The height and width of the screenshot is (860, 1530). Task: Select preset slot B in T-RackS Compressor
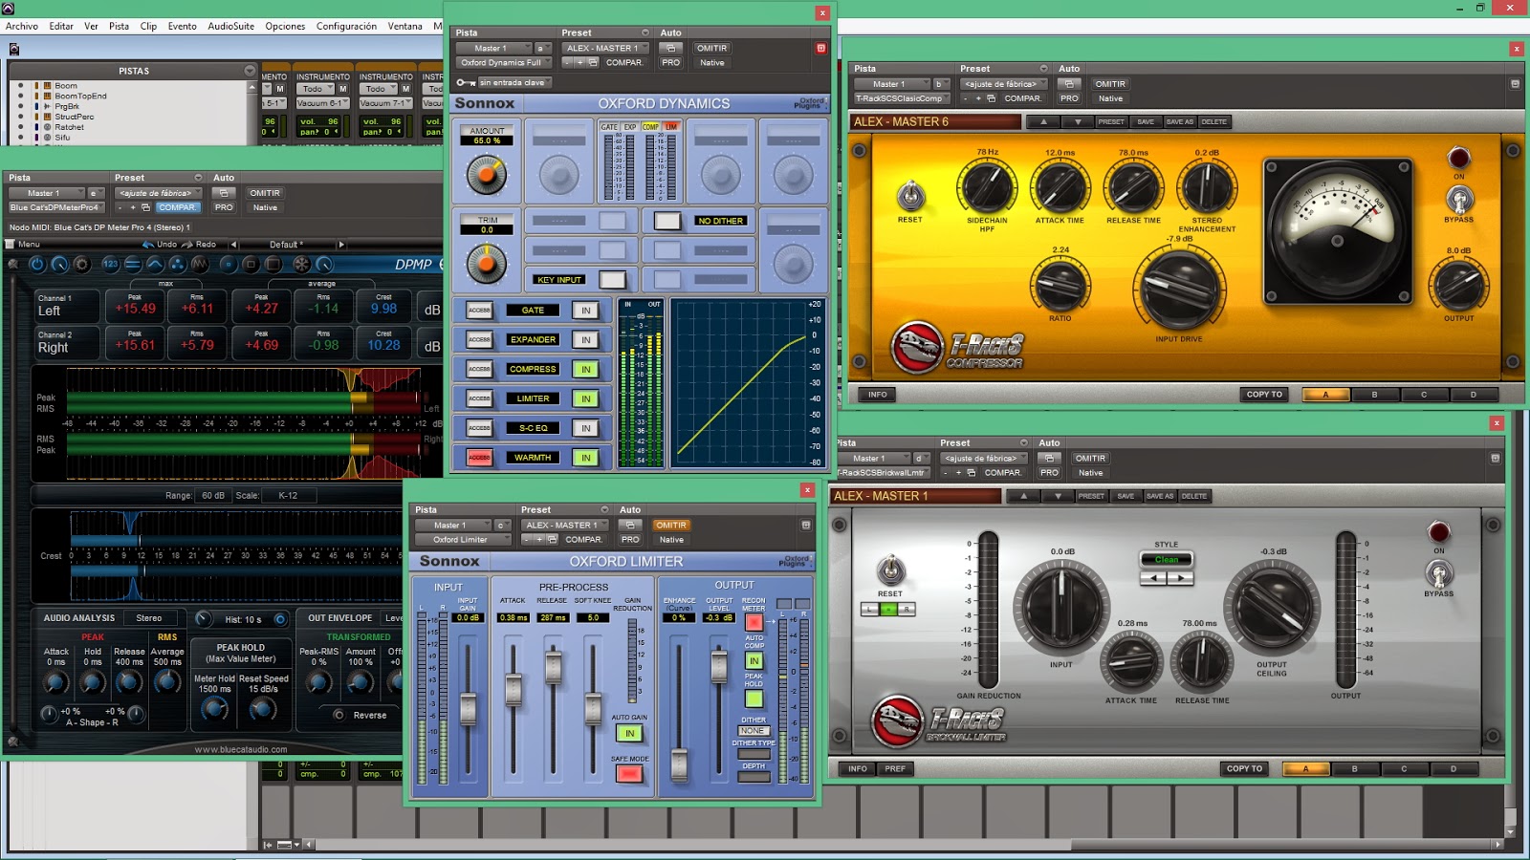[x=1374, y=395]
